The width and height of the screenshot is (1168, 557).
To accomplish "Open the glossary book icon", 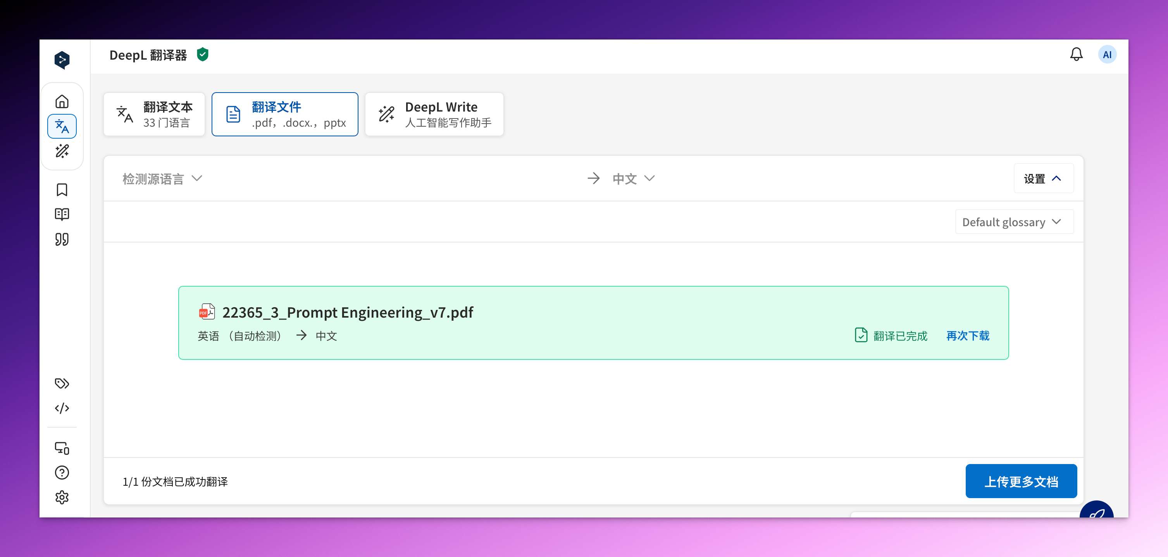I will click(x=62, y=214).
